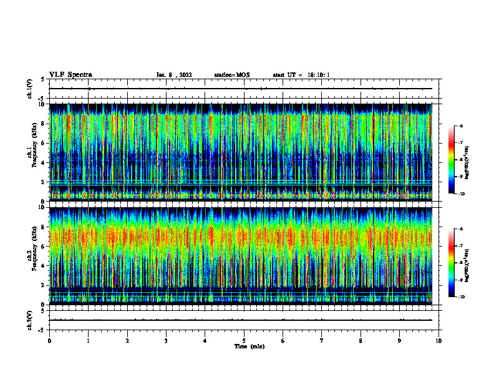
Task: Click the ch.2 frequency axis "2" tick label
Action: pos(44,285)
